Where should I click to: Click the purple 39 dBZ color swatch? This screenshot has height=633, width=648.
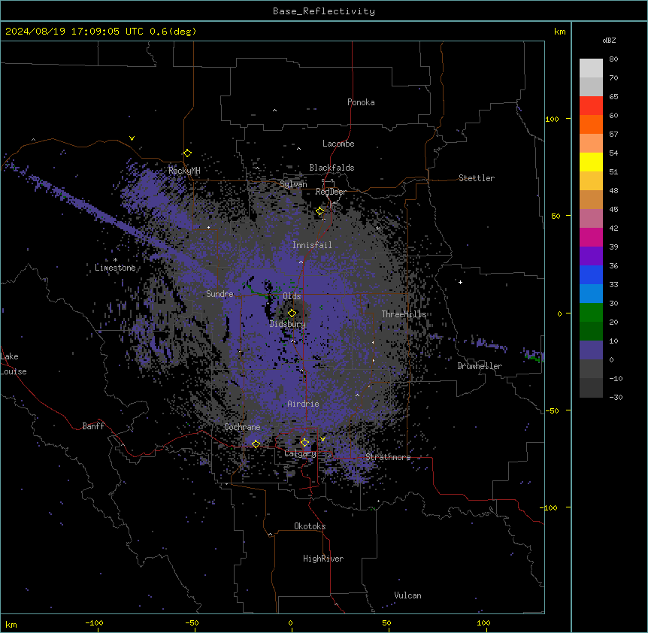(x=591, y=256)
